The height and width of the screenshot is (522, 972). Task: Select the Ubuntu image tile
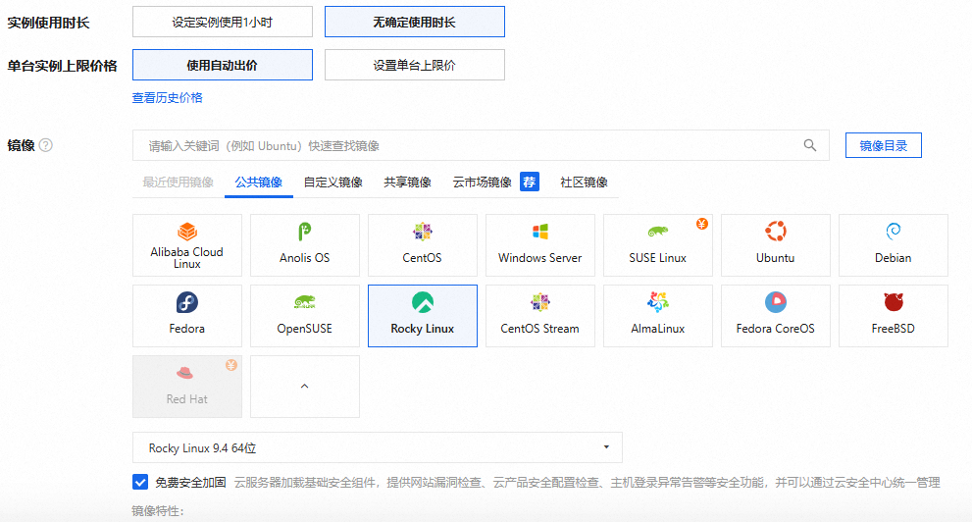click(x=776, y=245)
